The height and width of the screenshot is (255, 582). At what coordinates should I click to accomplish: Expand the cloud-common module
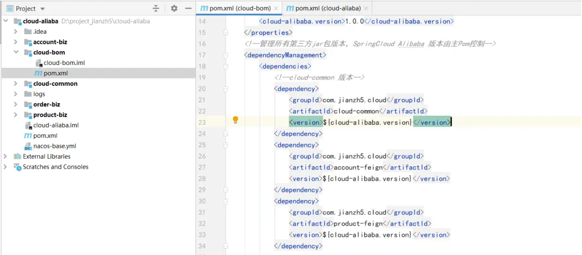pos(16,83)
